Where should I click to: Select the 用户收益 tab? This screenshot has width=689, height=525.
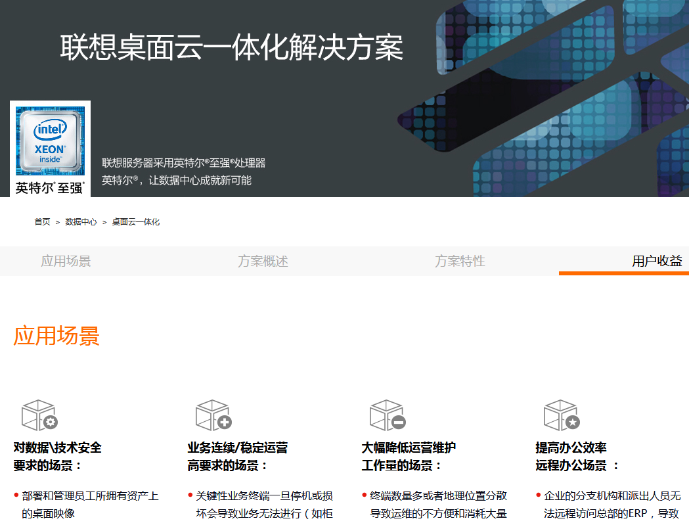coord(657,261)
